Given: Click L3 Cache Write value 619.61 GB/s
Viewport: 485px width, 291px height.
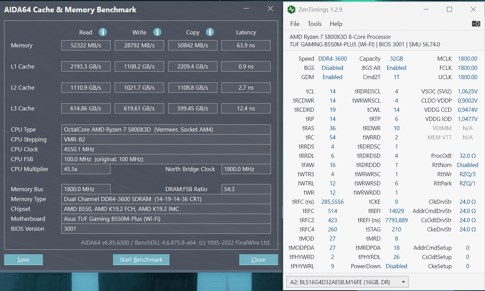Looking at the screenshot, I should coord(139,108).
